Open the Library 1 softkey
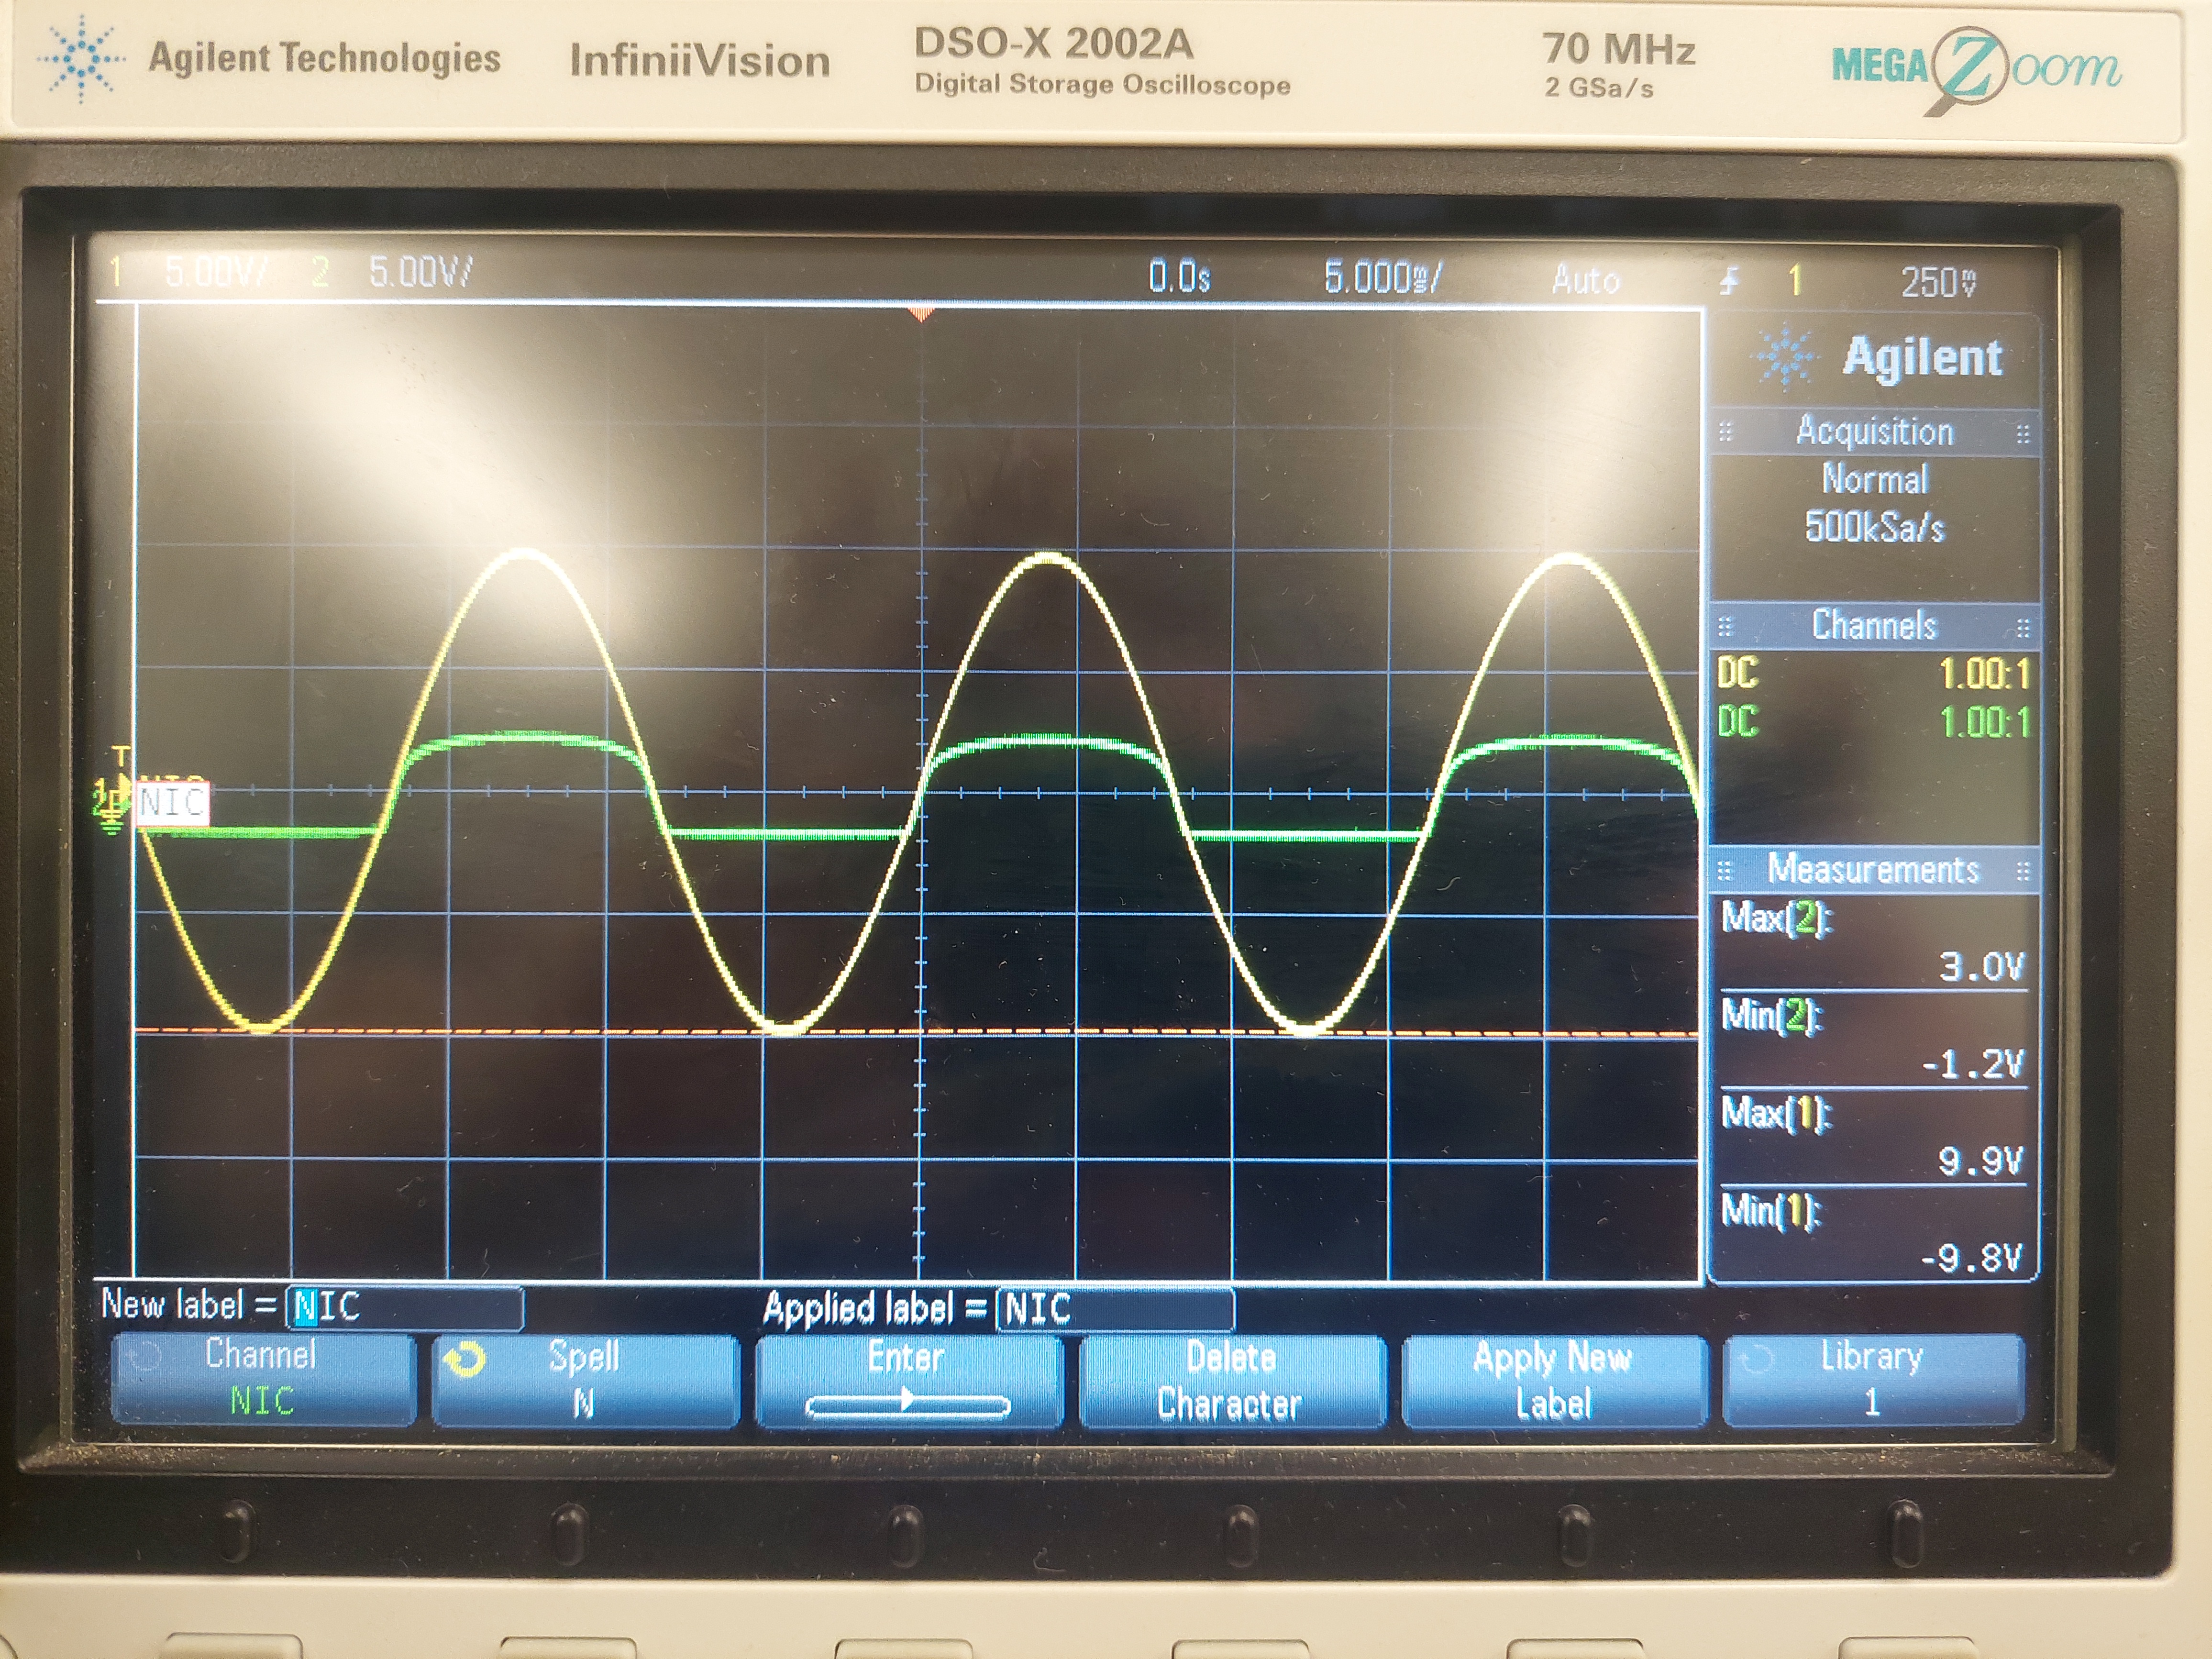The image size is (2212, 1659). coord(1874,1379)
